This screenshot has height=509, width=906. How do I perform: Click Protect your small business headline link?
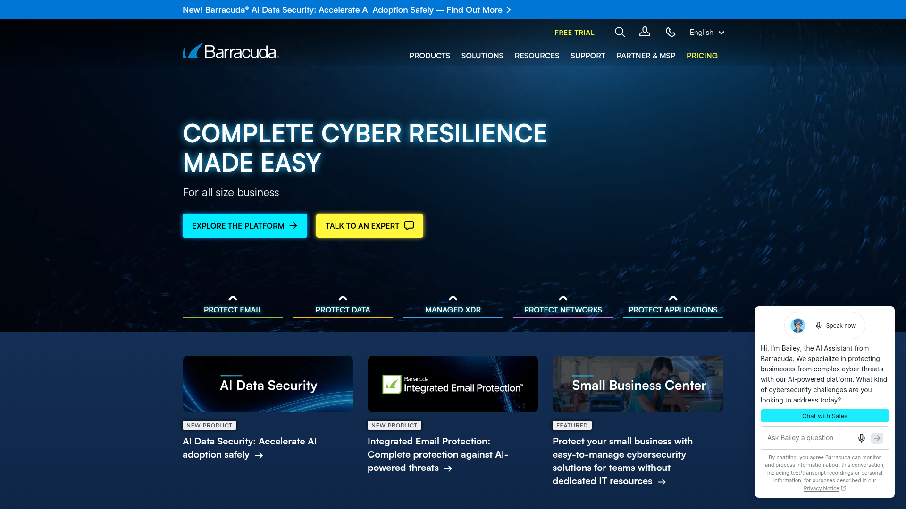click(622, 461)
